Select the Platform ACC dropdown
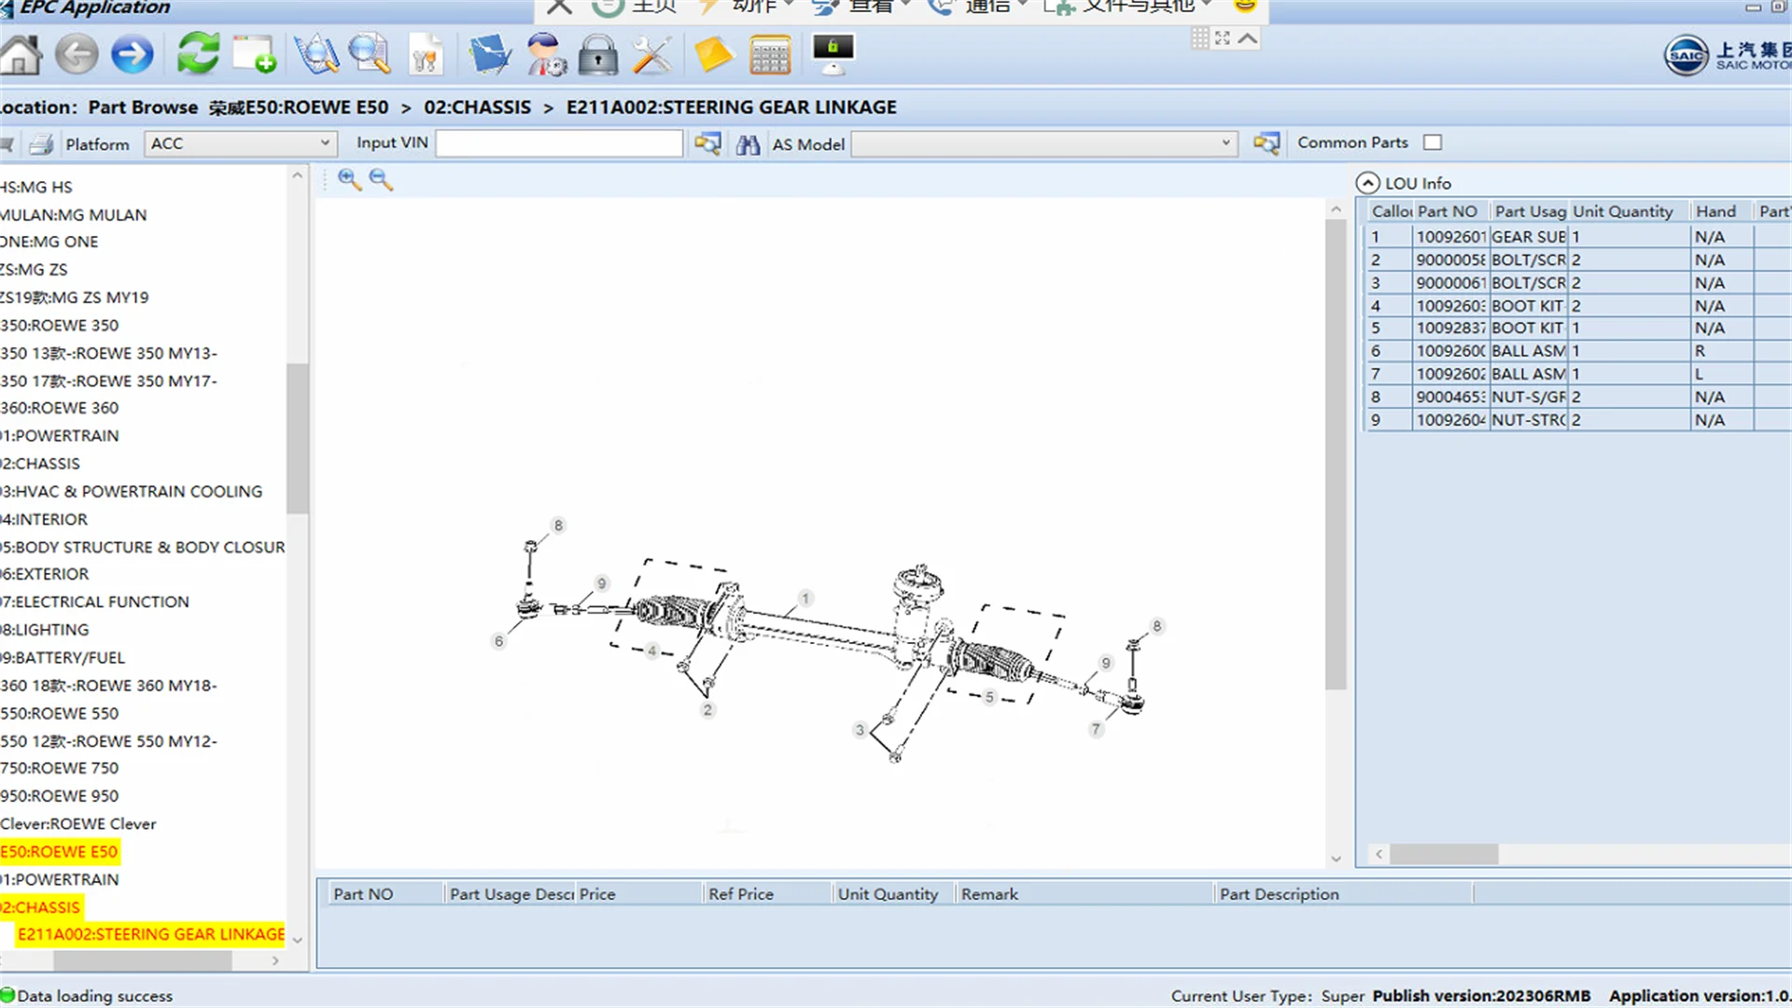 pos(236,144)
